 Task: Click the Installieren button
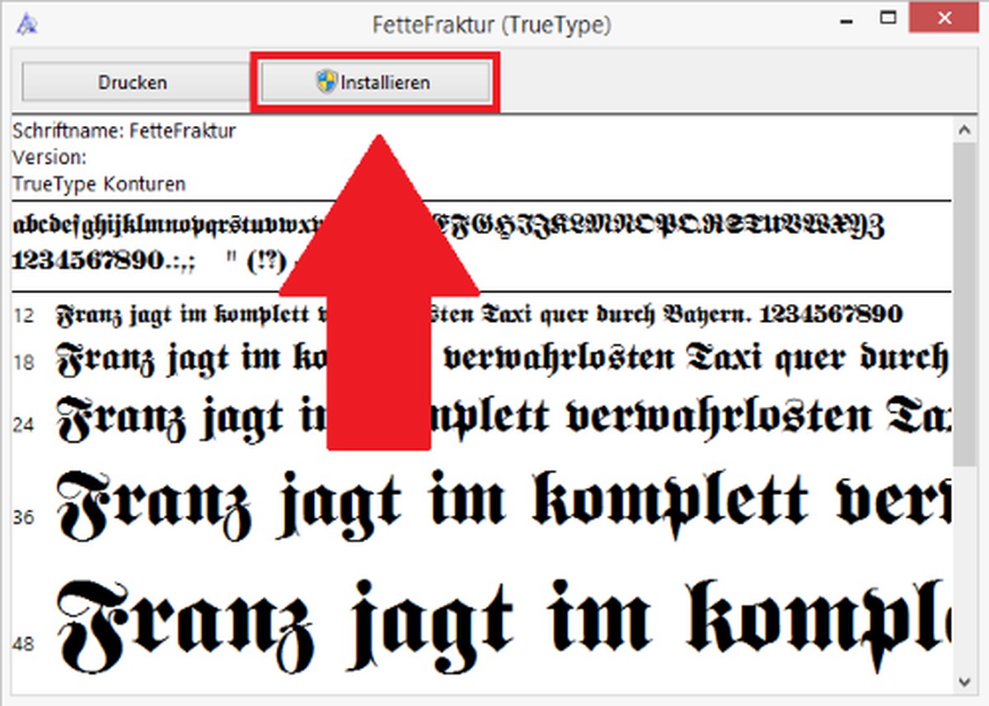click(376, 83)
